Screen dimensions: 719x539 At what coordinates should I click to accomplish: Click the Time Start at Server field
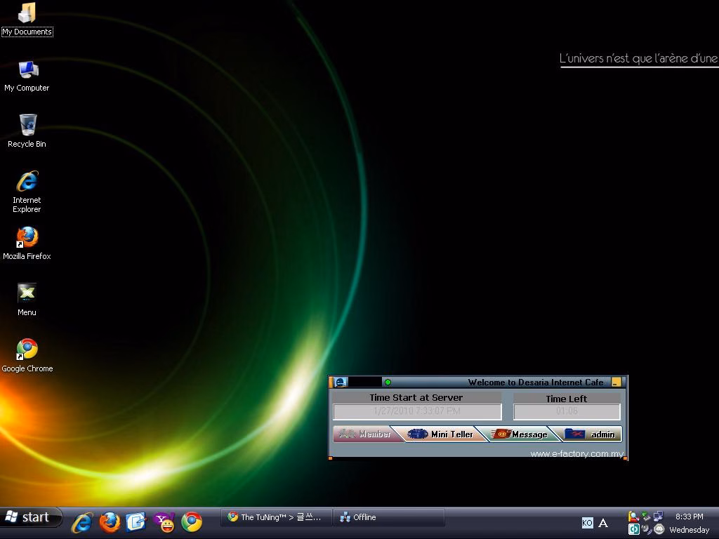click(x=417, y=411)
